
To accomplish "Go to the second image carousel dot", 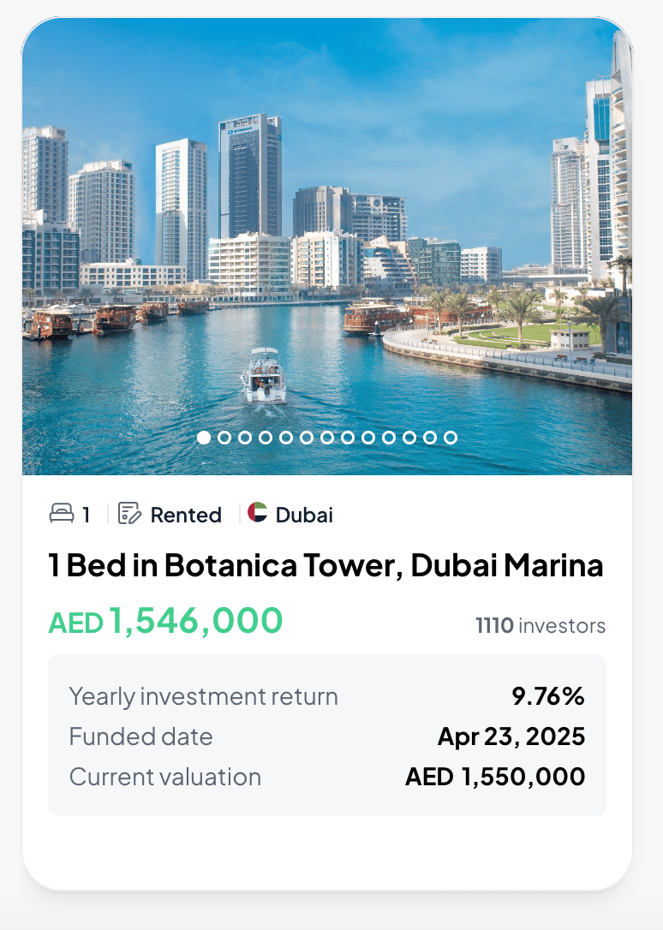I will click(x=224, y=438).
